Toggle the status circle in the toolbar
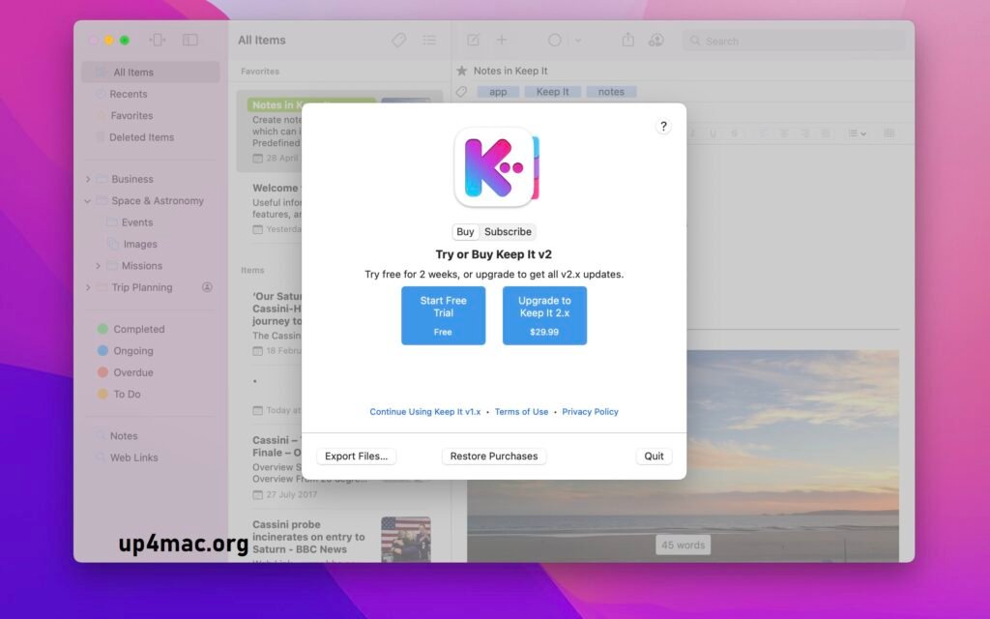The height and width of the screenshot is (619, 990). 554,40
